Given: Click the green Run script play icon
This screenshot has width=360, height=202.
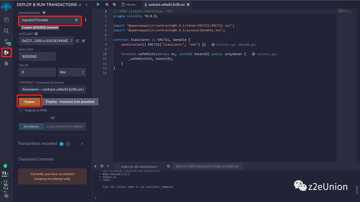Looking at the screenshot, I should (x=98, y=4).
